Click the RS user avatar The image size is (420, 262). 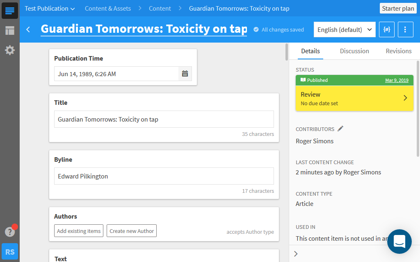[10, 251]
